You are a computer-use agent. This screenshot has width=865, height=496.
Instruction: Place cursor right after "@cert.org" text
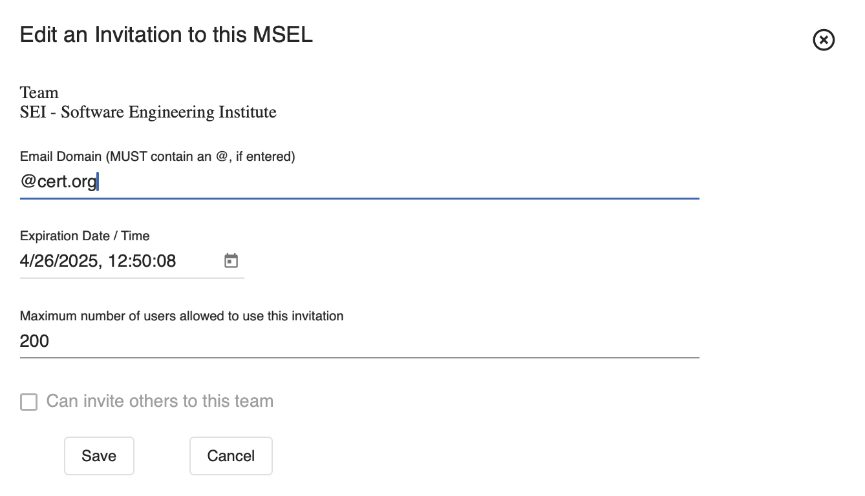click(x=98, y=182)
